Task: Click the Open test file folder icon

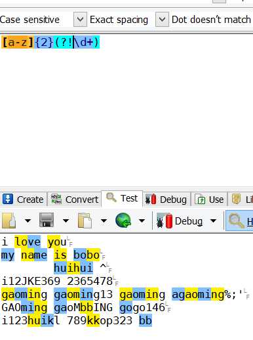Action: (9, 221)
